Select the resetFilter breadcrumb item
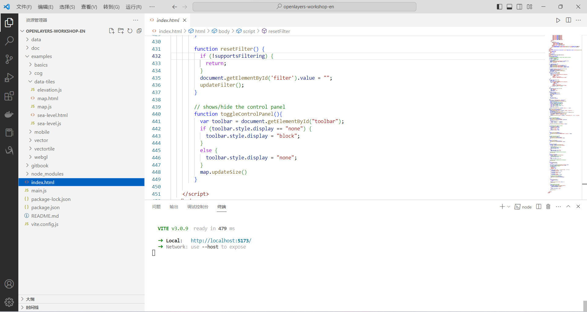This screenshot has height=312, width=587. tap(276, 31)
